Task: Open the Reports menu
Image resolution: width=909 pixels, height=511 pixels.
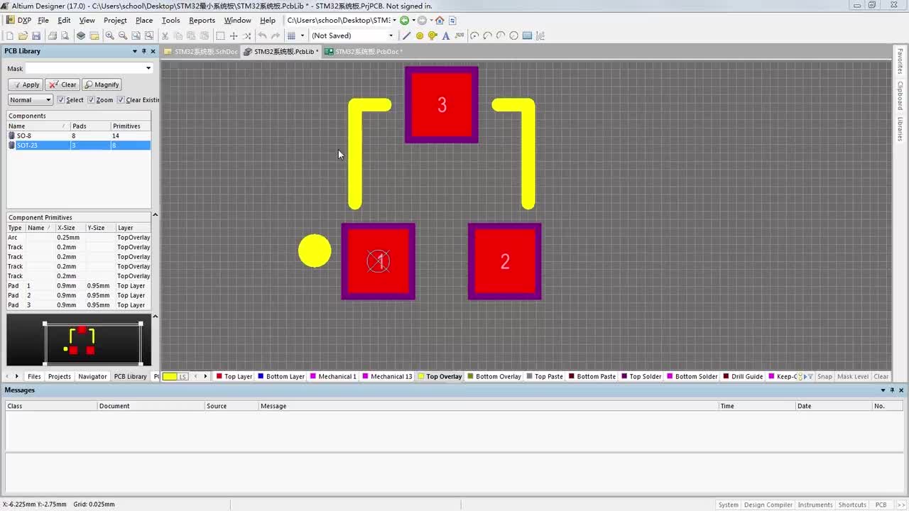Action: [202, 21]
